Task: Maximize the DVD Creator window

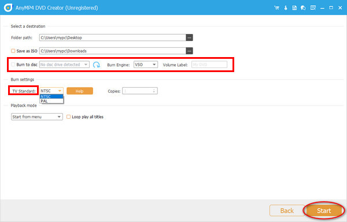Action: pyautogui.click(x=331, y=8)
